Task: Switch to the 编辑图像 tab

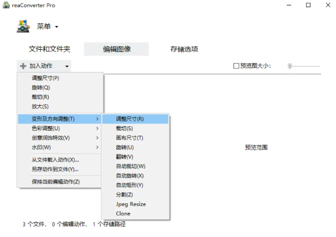Action: point(116,49)
